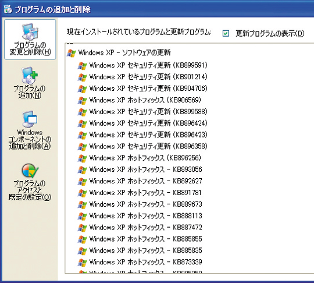The height and width of the screenshot is (283, 314).
Task: Click the Windows flag icon beside KB899591
Action: (82, 66)
